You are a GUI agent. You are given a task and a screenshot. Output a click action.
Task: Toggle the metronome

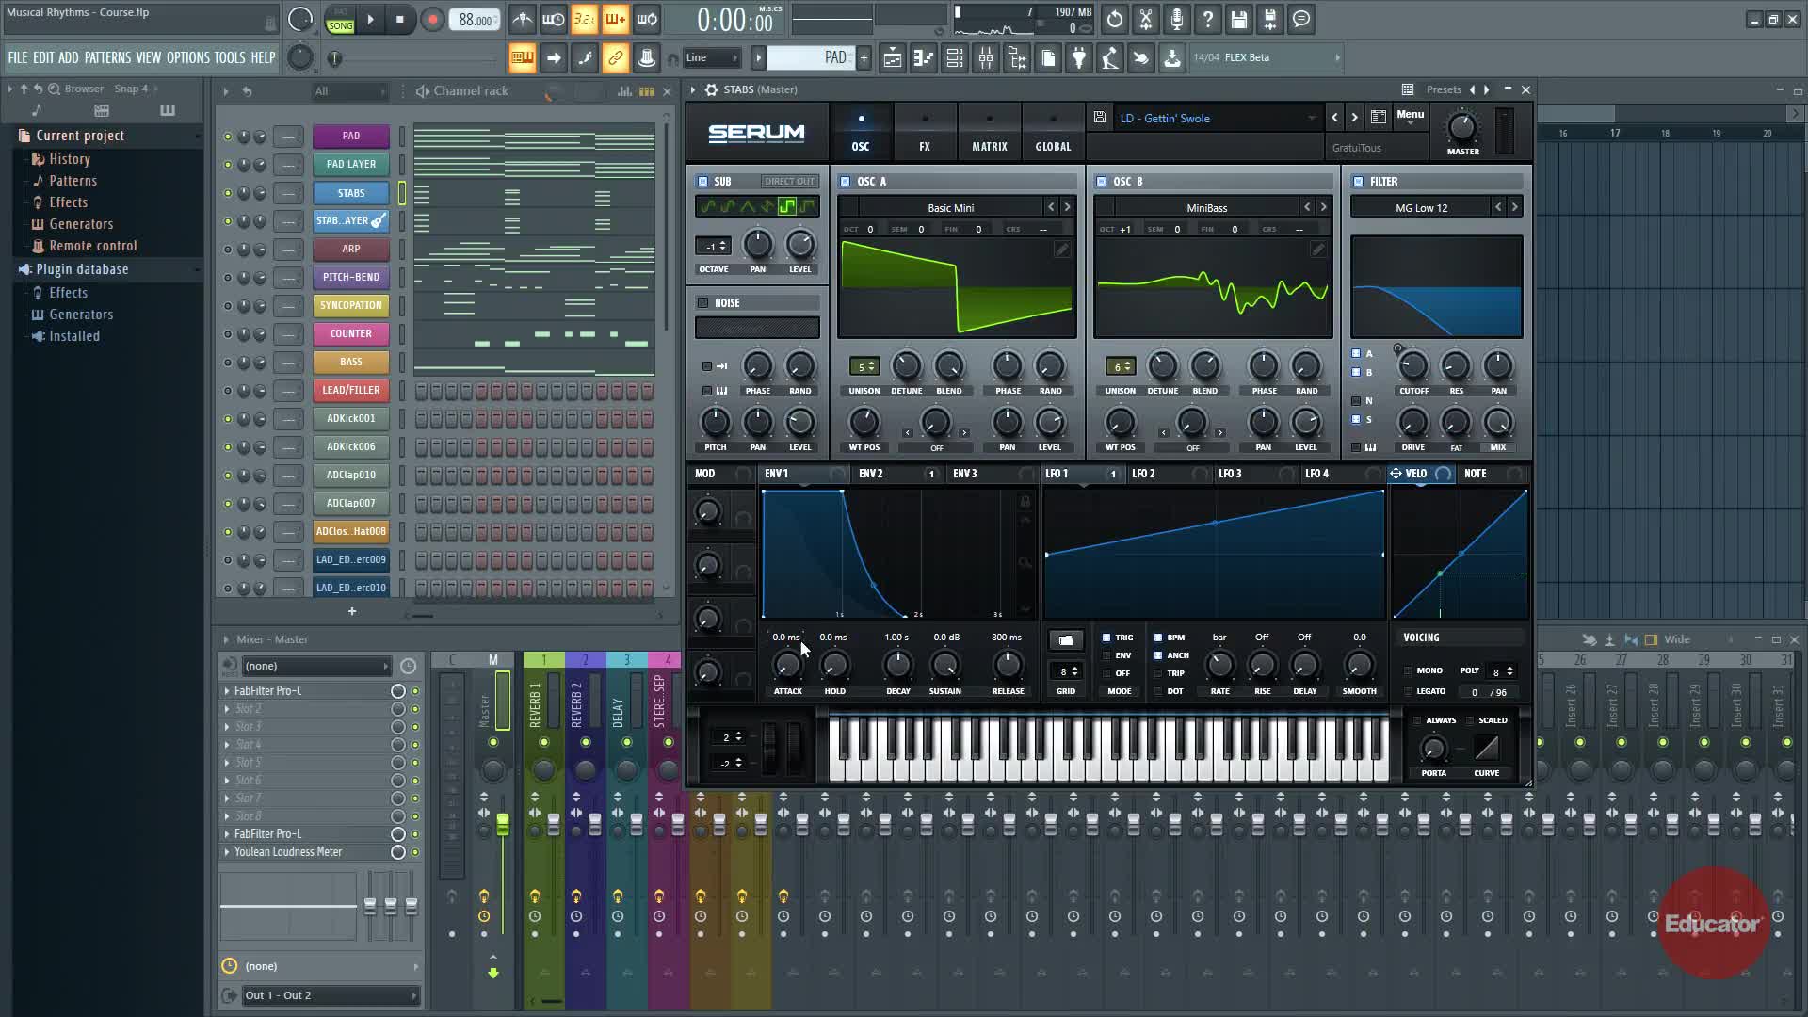click(523, 19)
